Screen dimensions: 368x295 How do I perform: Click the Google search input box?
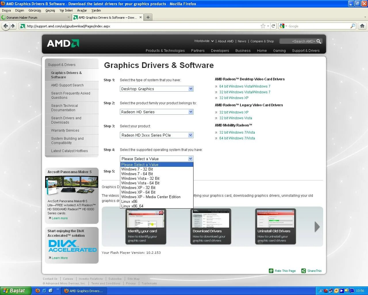point(319,26)
